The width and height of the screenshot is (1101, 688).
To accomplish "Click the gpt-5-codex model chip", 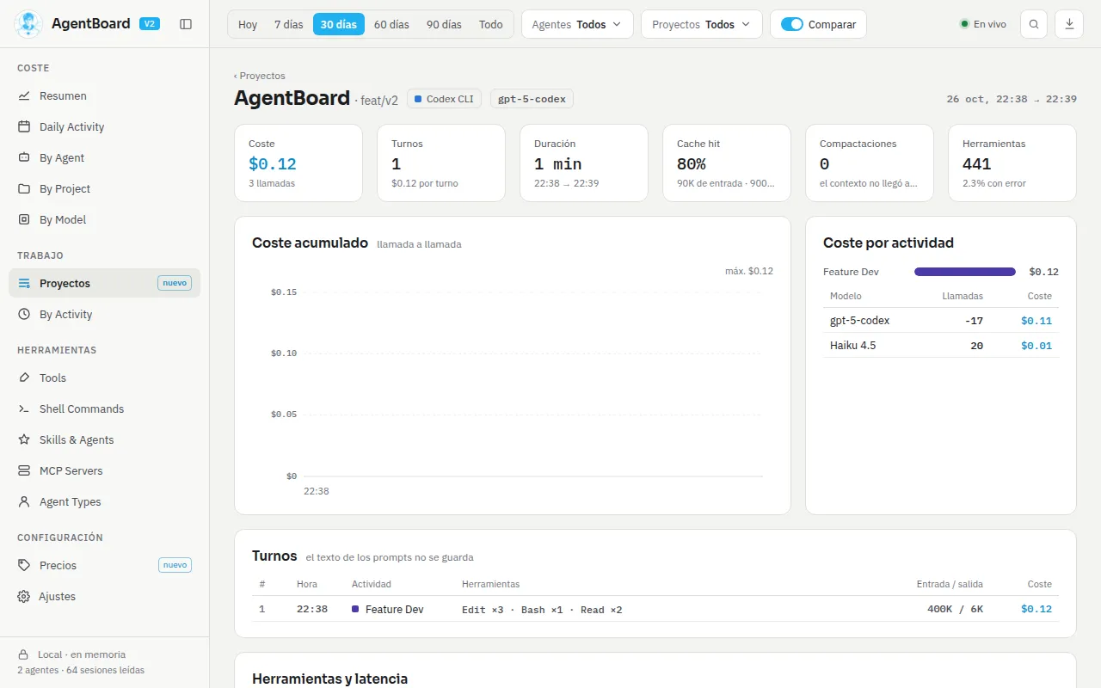I will (532, 99).
